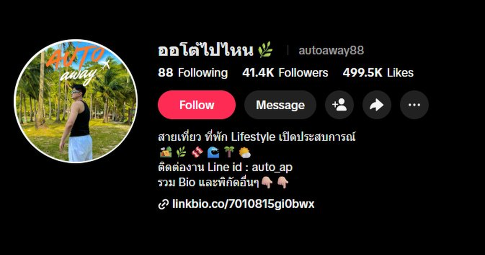Click the sun behind cloud emoji
Viewport: 485px width, 255px height.
[x=245, y=152]
